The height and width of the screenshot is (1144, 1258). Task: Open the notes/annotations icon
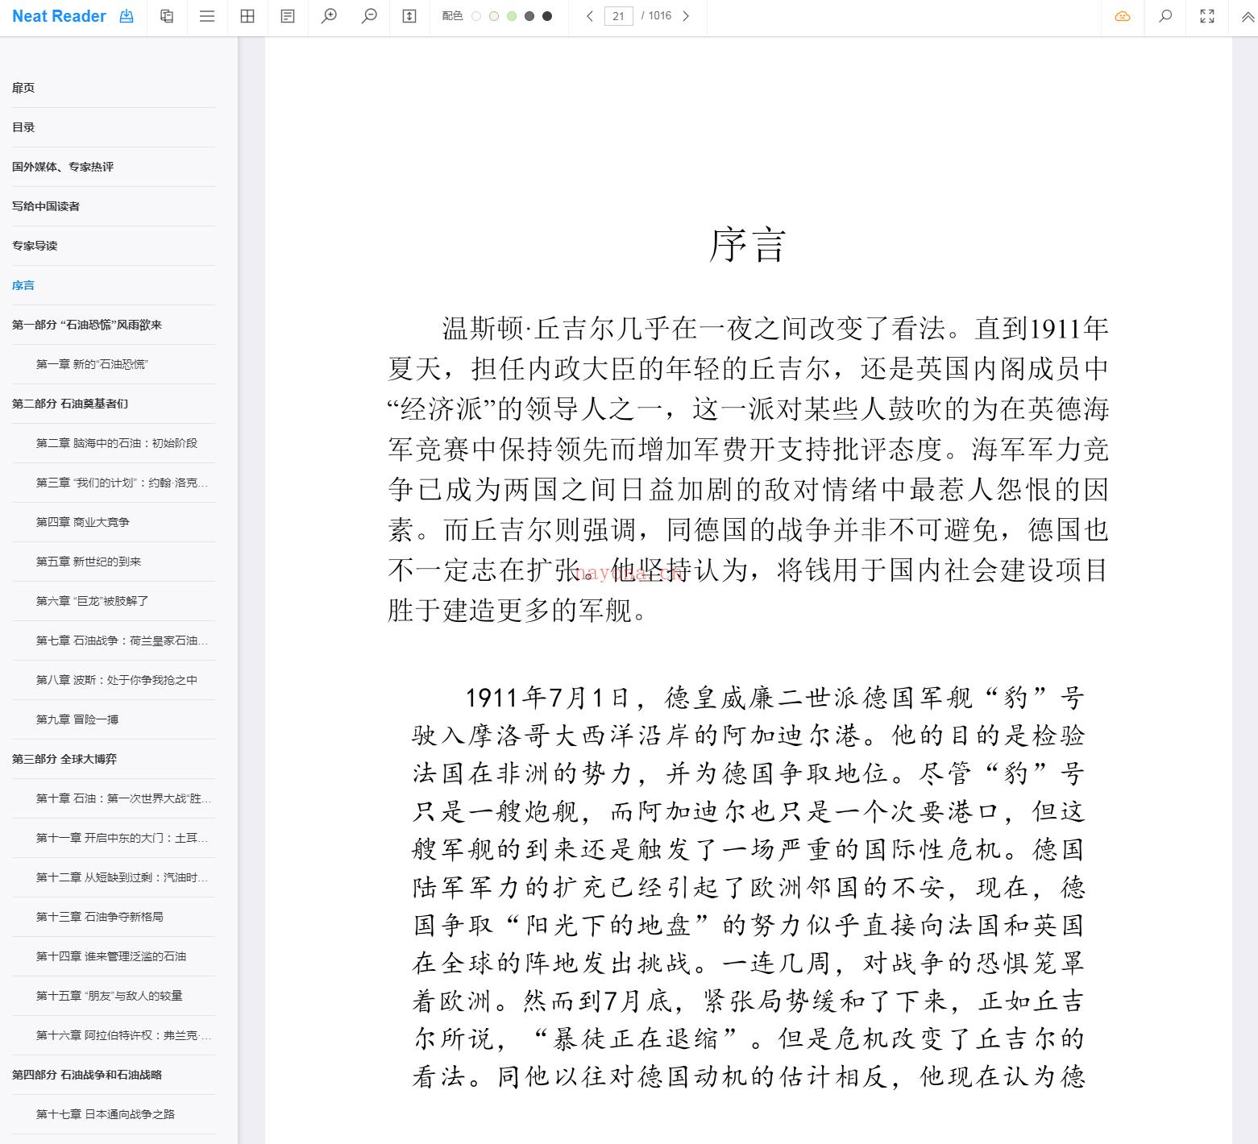[x=288, y=16]
